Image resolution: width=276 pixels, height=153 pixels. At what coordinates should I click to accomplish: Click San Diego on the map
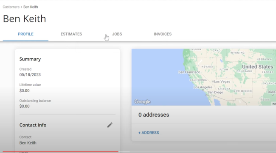(215, 93)
